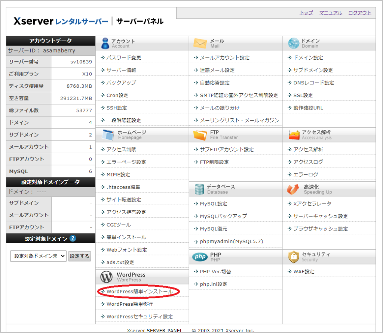Open MySQL復元
This screenshot has height=333, width=383.
click(214, 229)
